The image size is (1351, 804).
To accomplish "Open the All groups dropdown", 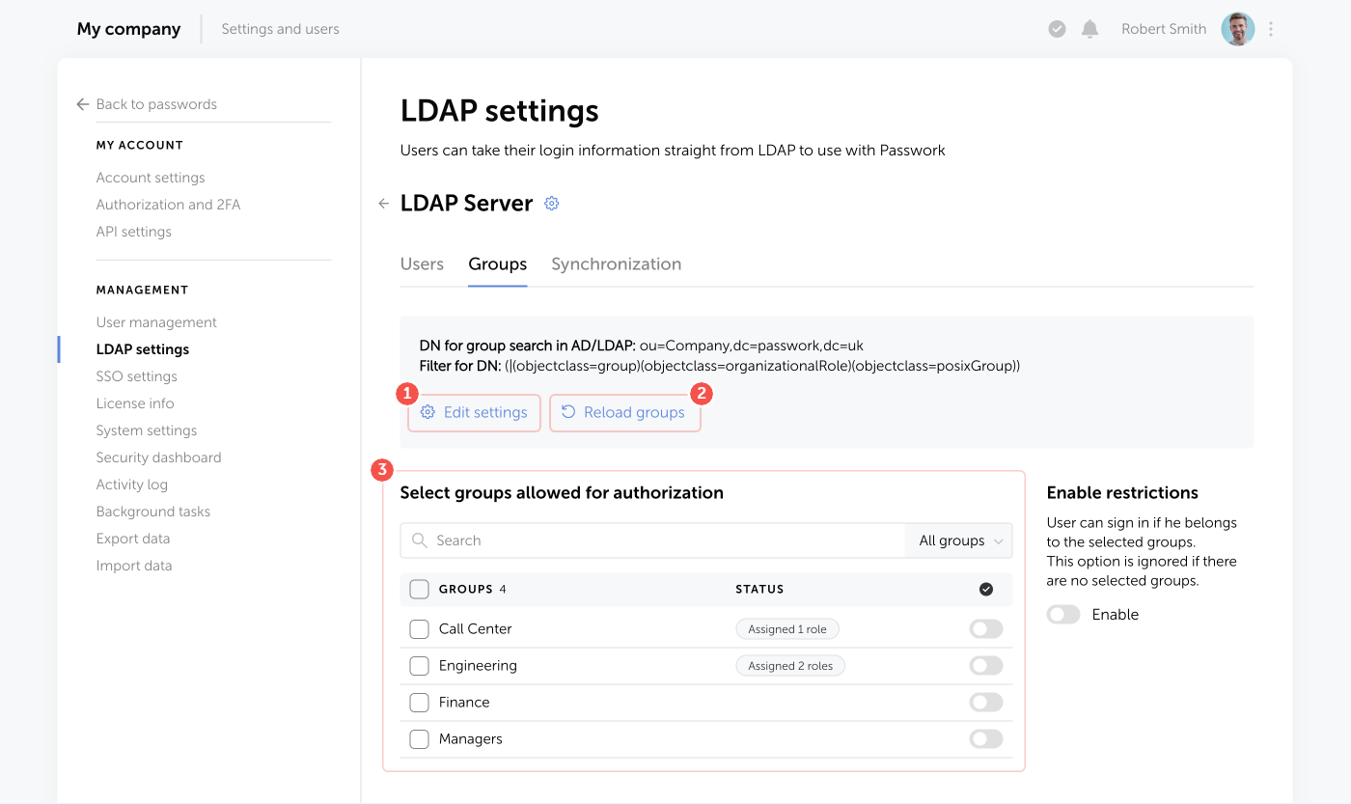I will tap(958, 541).
